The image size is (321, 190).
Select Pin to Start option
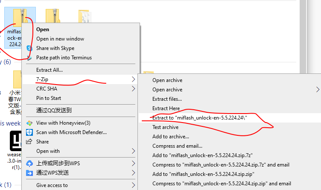pyautogui.click(x=49, y=98)
